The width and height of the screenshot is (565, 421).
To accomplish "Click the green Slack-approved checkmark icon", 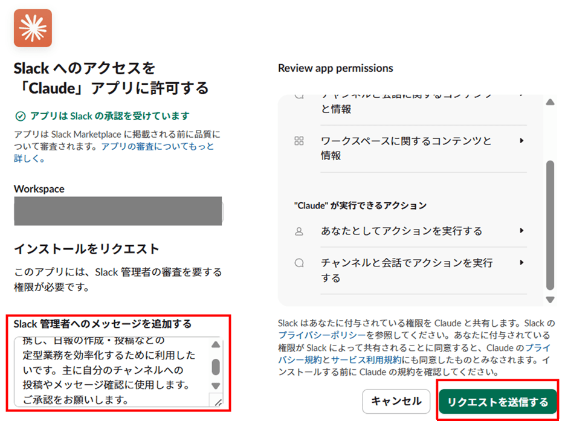I will tap(20, 117).
